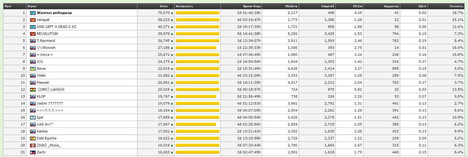Click green up arrow beside 19,767 points

click(x=172, y=97)
